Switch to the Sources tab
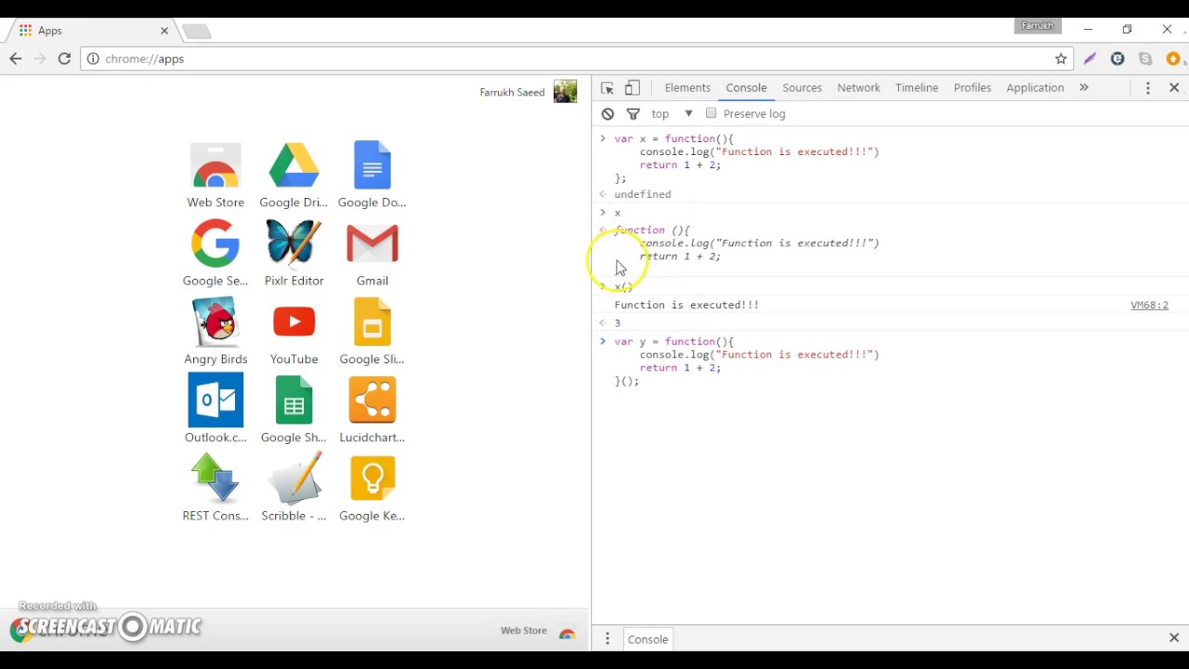The width and height of the screenshot is (1189, 669). pos(802,87)
